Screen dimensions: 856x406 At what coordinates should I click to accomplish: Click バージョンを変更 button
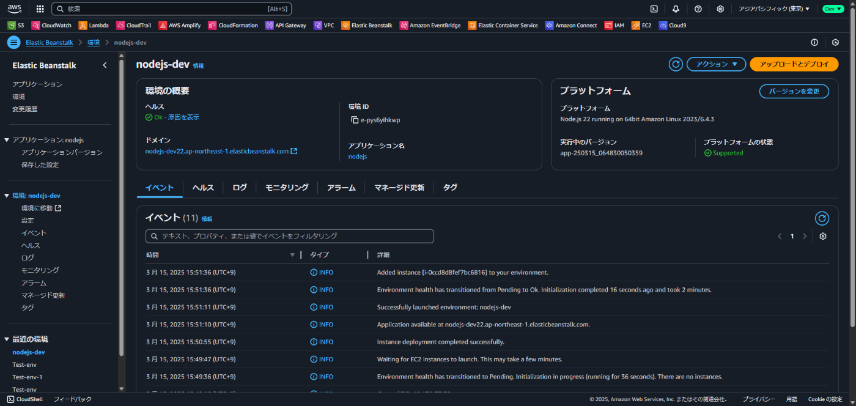[794, 91]
